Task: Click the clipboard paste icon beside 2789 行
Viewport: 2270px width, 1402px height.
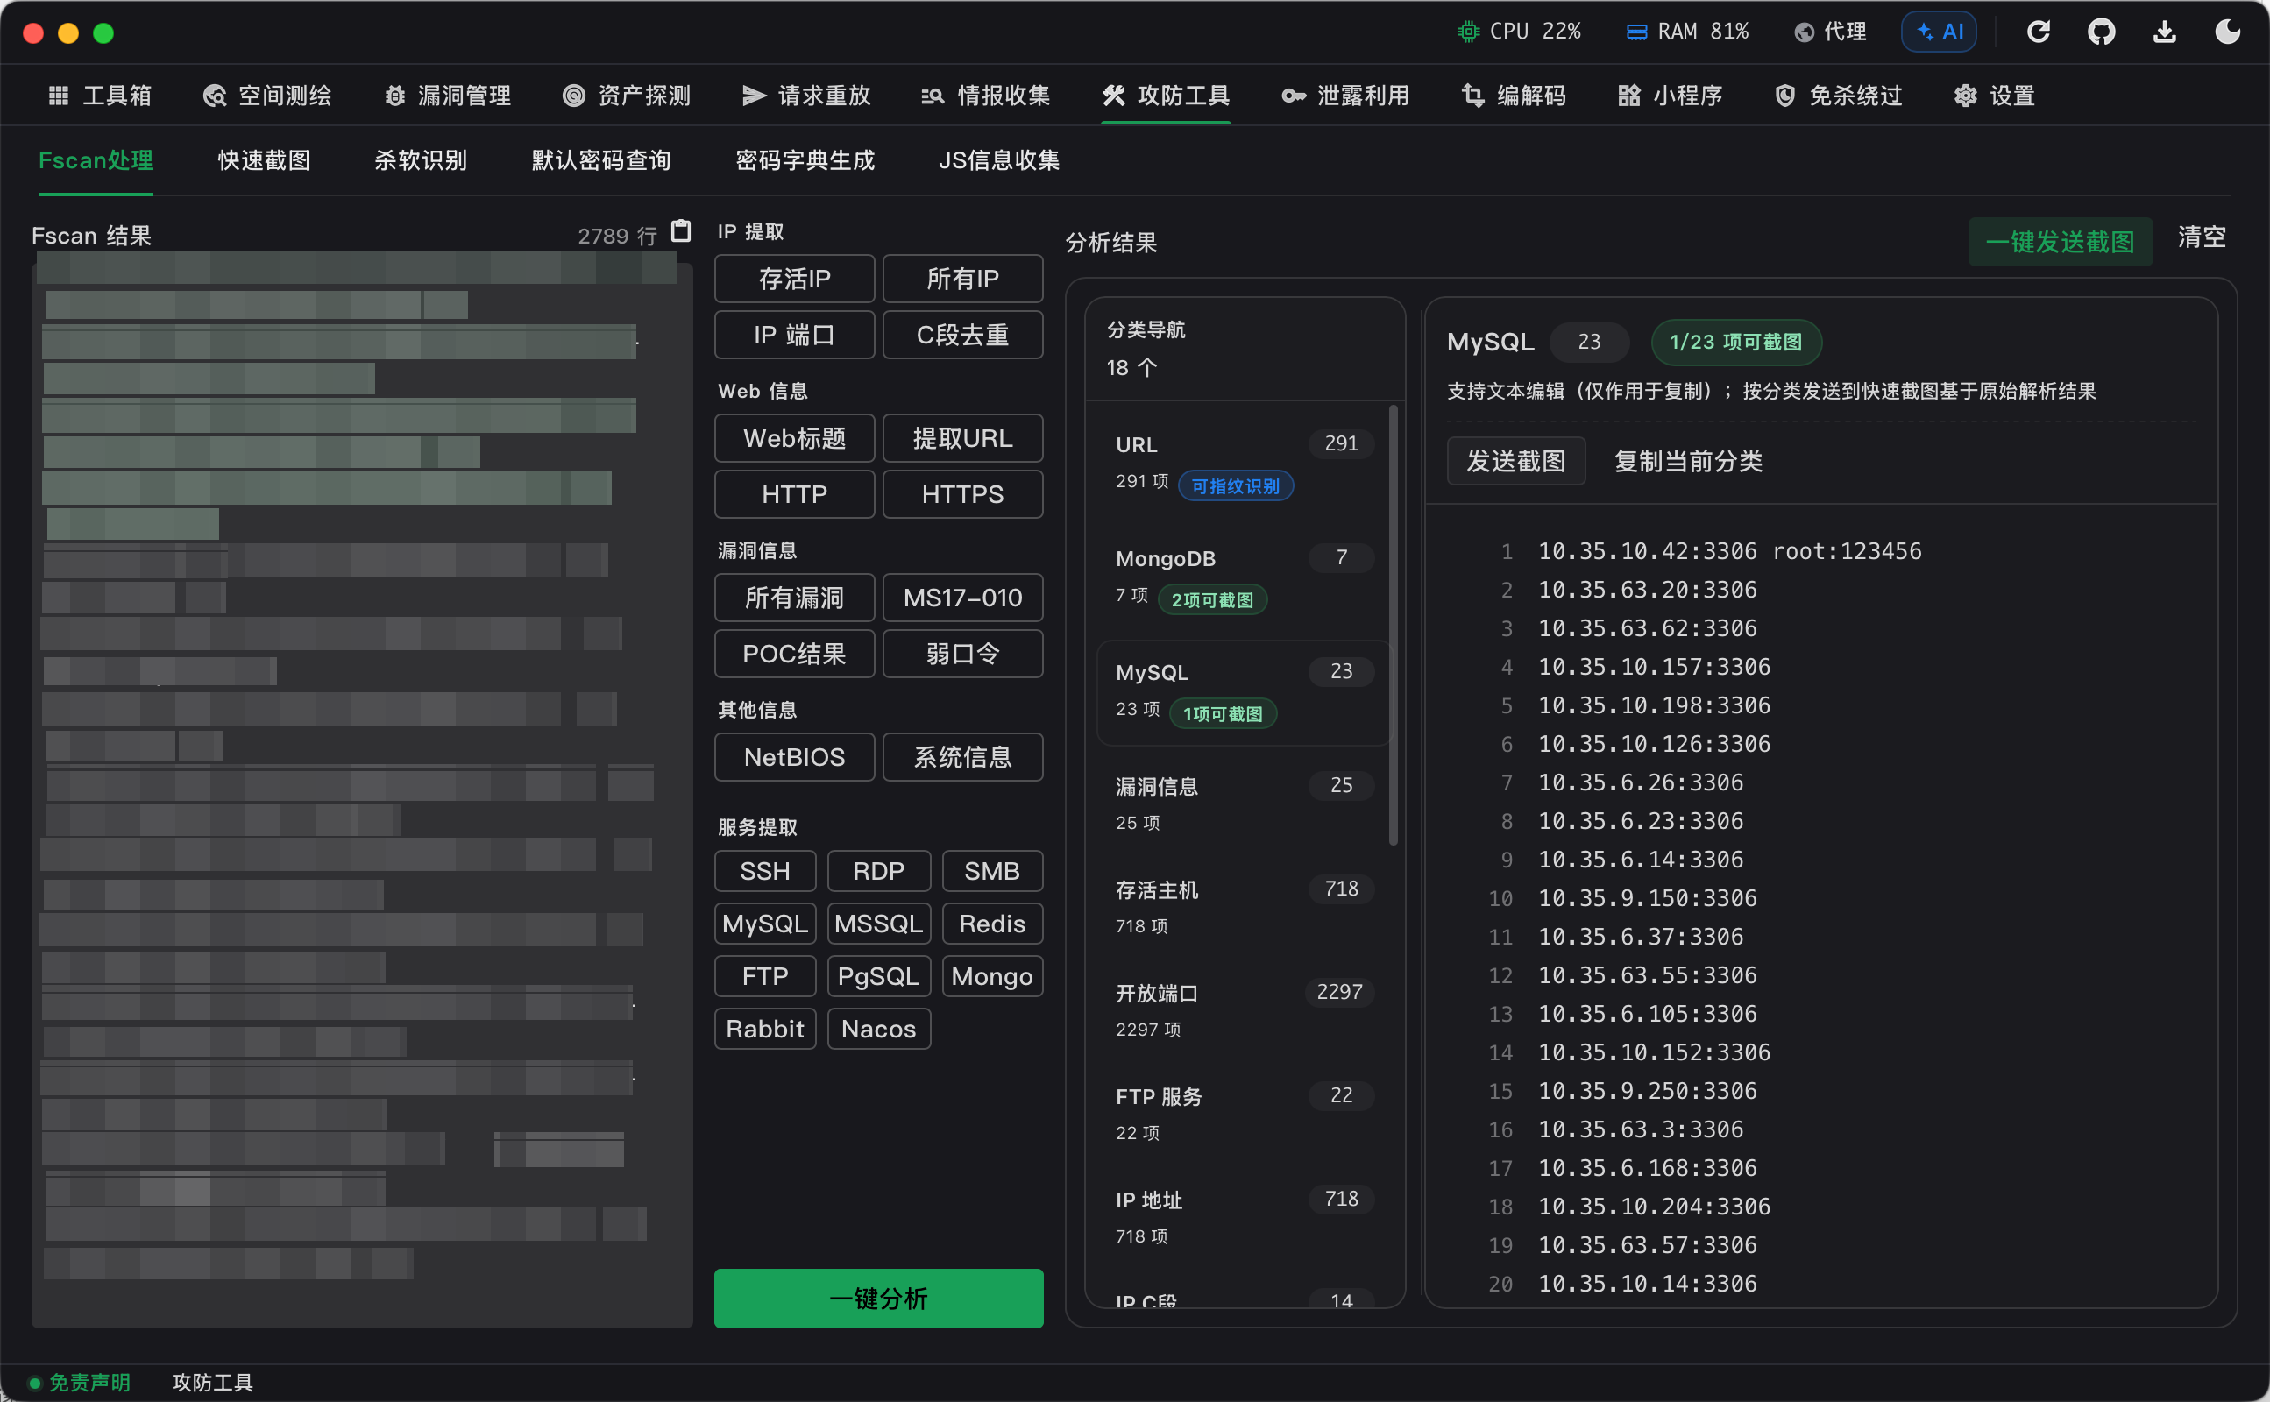Action: (681, 230)
